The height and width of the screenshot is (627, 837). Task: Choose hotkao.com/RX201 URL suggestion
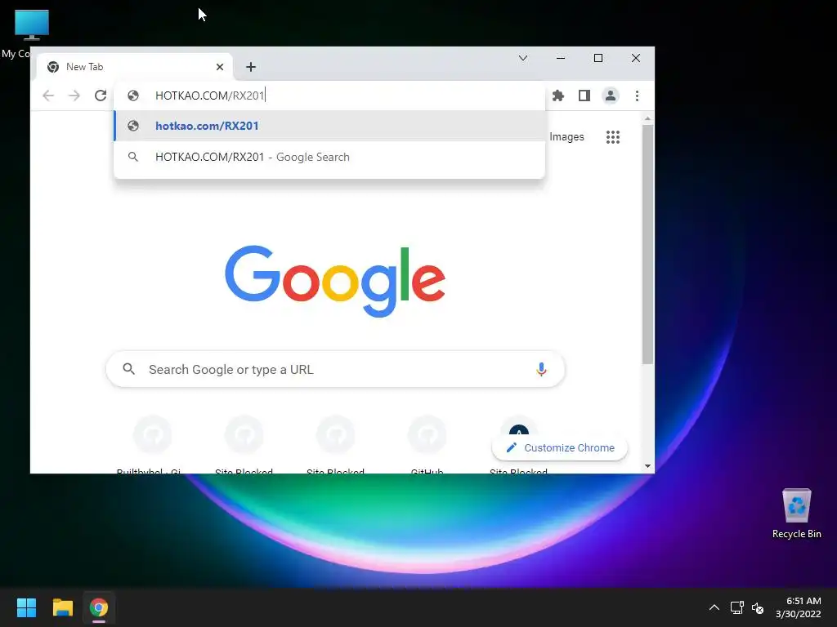(329, 126)
